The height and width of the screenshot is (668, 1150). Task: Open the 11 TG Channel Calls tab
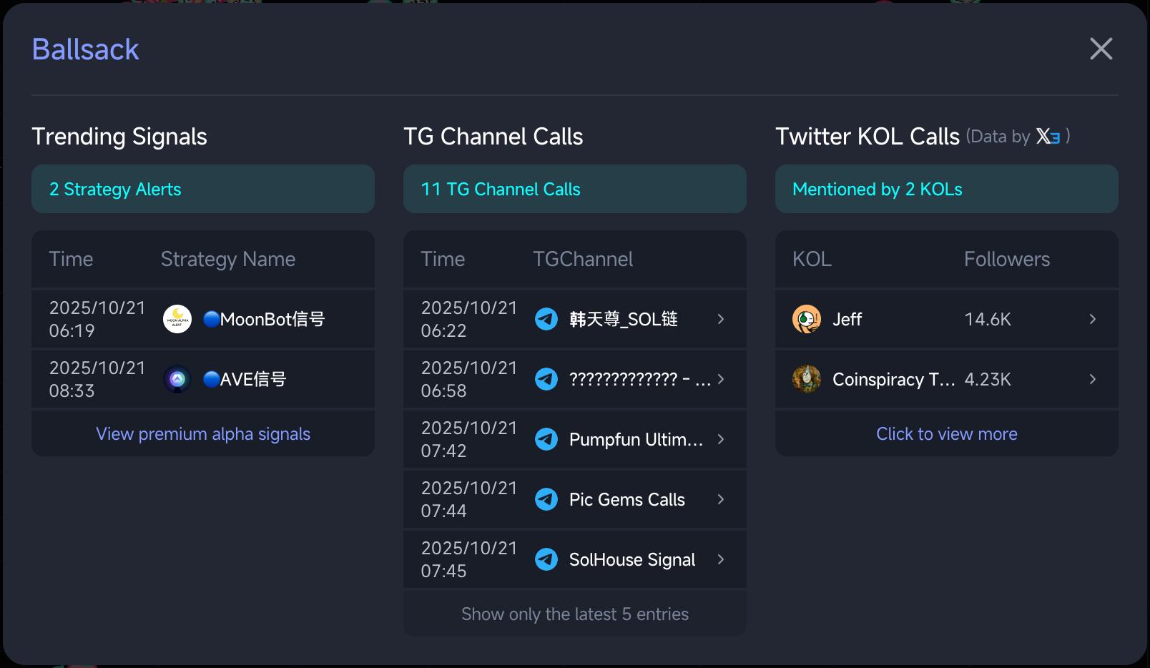coord(575,189)
